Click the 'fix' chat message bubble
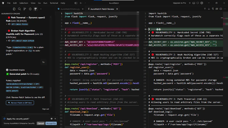Image resolution: width=228 pixels, height=128 pixels. point(43,62)
